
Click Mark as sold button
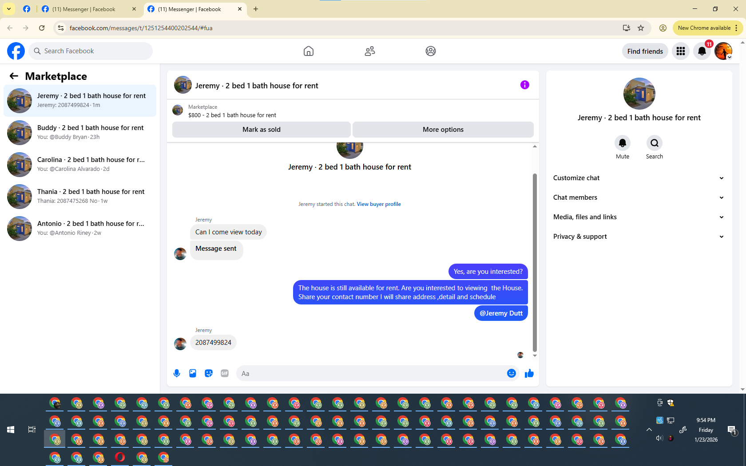pyautogui.click(x=262, y=130)
